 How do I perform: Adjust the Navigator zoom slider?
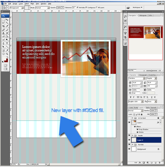coord(152,71)
